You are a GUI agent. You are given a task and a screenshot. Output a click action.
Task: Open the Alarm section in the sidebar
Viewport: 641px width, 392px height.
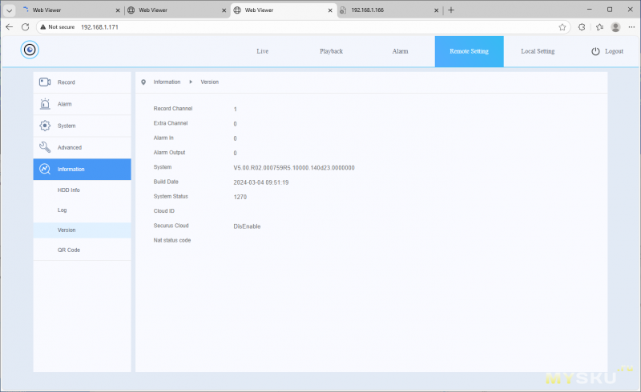tap(82, 104)
